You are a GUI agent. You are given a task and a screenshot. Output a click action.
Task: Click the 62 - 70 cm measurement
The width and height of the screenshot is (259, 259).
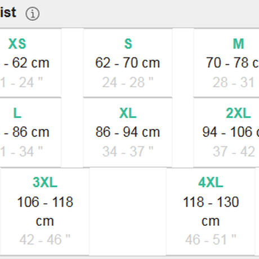pyautogui.click(x=128, y=62)
